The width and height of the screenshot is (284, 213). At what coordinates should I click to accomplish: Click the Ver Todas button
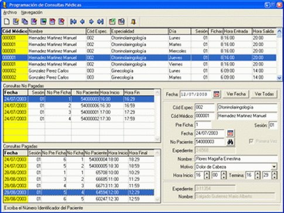tap(264, 94)
